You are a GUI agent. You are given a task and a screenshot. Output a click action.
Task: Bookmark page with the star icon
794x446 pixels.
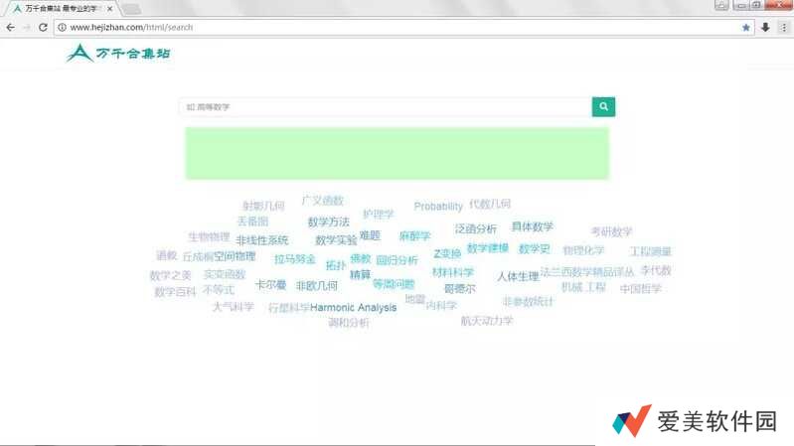pos(746,28)
